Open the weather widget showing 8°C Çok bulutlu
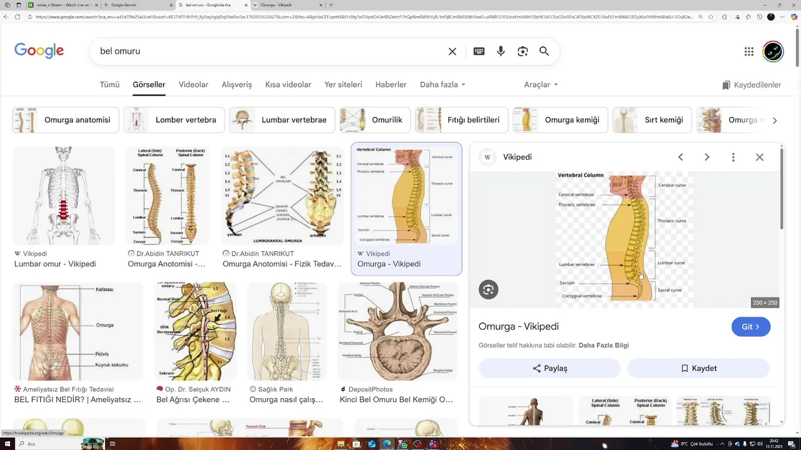Screen dimensions: 801x450 coord(690,444)
